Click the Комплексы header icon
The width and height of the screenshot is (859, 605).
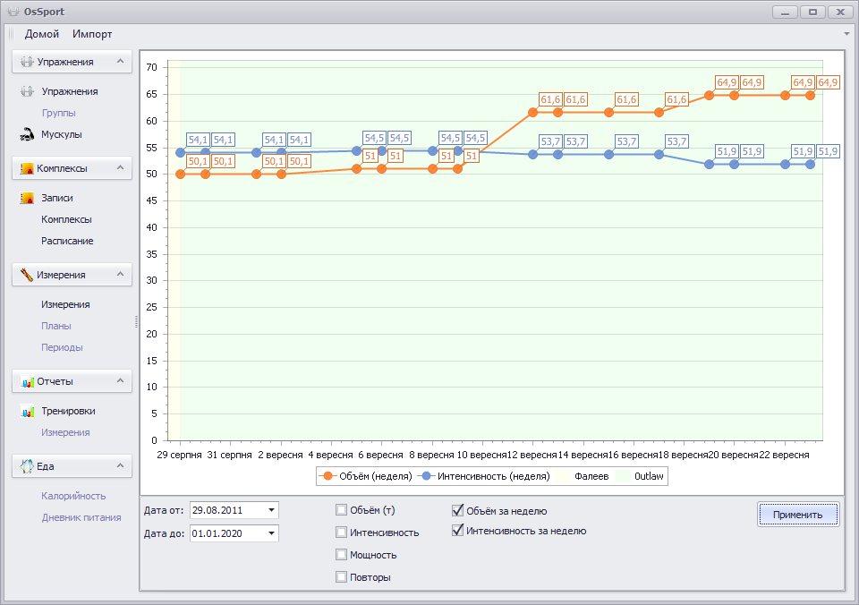tap(26, 168)
